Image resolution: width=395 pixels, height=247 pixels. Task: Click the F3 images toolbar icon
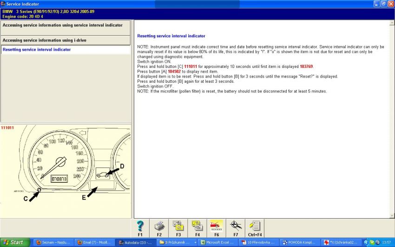pyautogui.click(x=178, y=228)
